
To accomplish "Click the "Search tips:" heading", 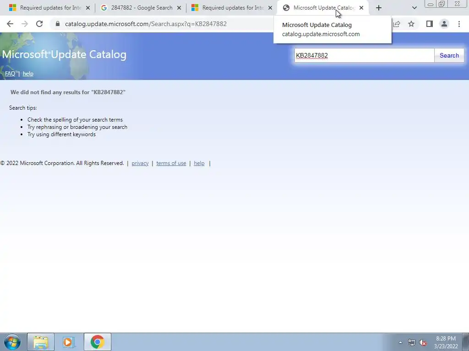I will (x=23, y=108).
